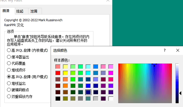183x107 pixels.
Task: Open the 挂起 tab
Action: (22, 11)
